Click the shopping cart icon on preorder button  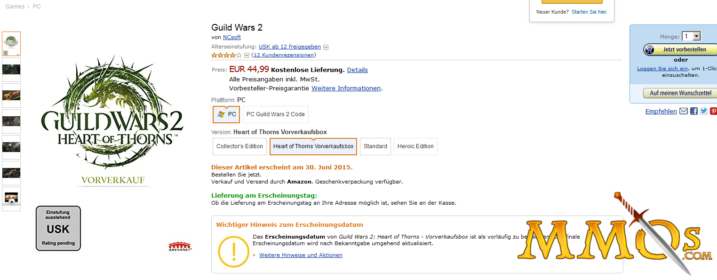pyautogui.click(x=649, y=49)
